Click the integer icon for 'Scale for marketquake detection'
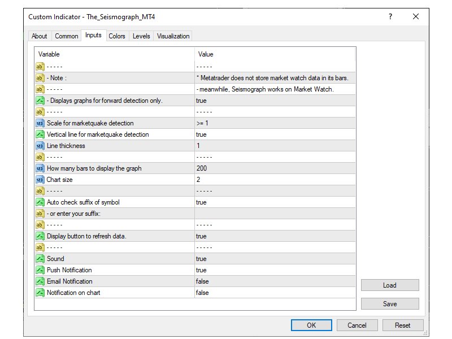 click(x=40, y=123)
